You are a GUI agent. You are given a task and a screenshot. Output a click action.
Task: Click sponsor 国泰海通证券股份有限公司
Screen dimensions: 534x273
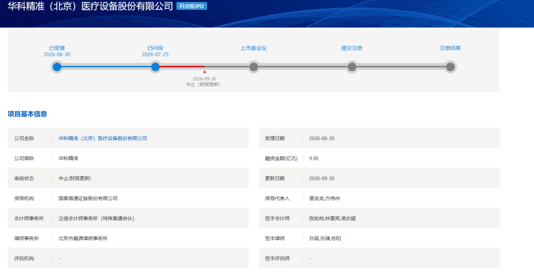(88, 198)
